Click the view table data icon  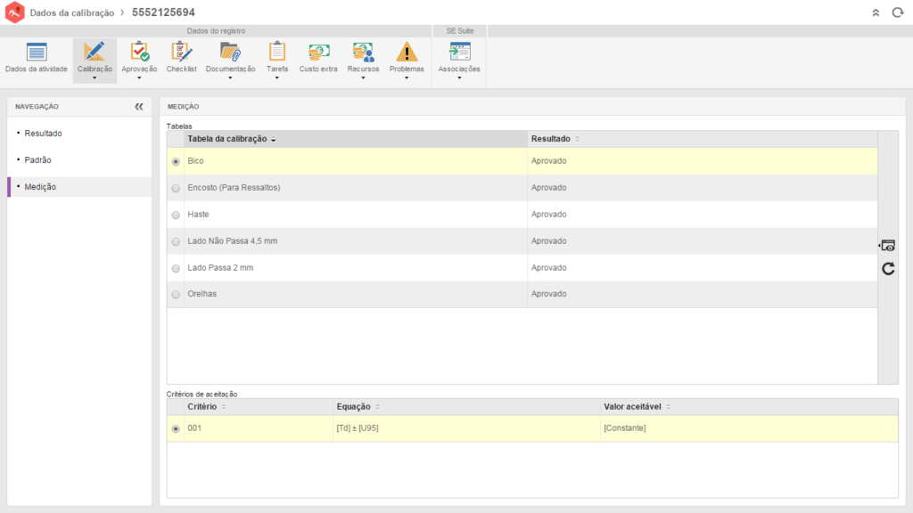[887, 246]
